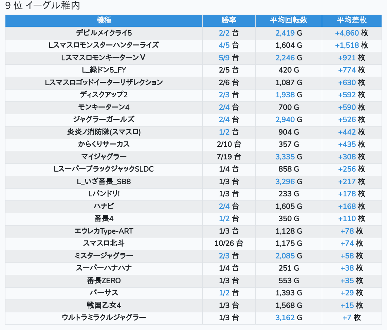
Task: Select Lスマスロゴッドイーターリザレクション name
Action: 104,82
